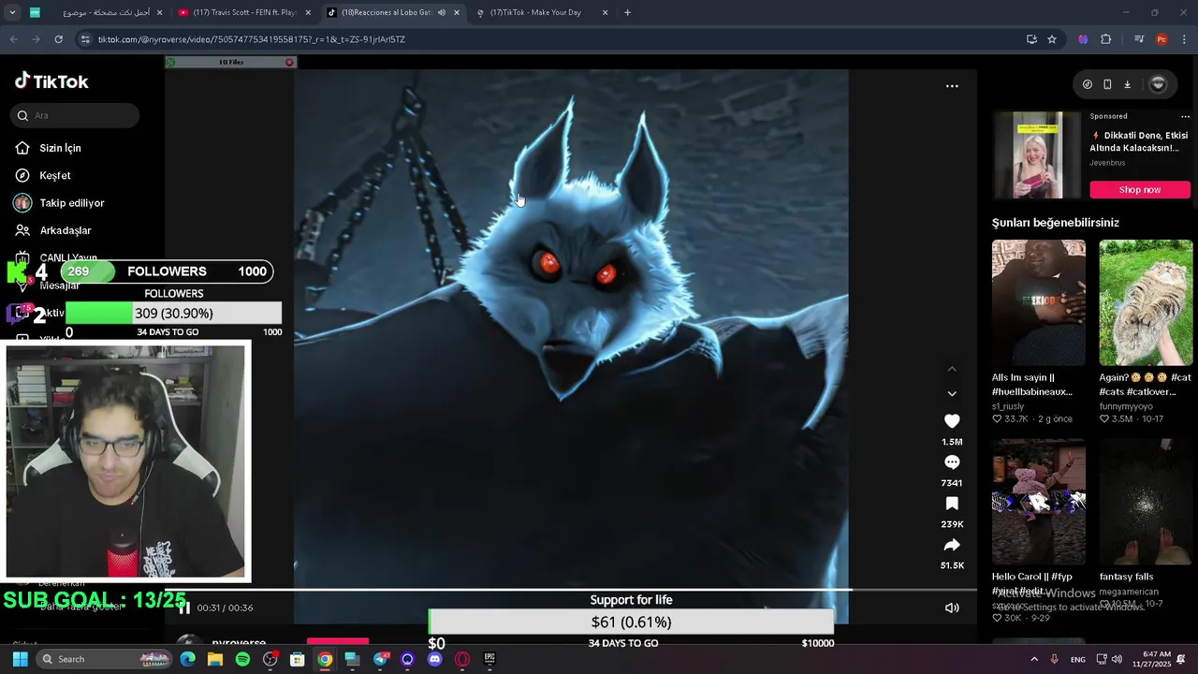Close the '10 Filer' overlay window
Image resolution: width=1198 pixels, height=674 pixels.
289,62
